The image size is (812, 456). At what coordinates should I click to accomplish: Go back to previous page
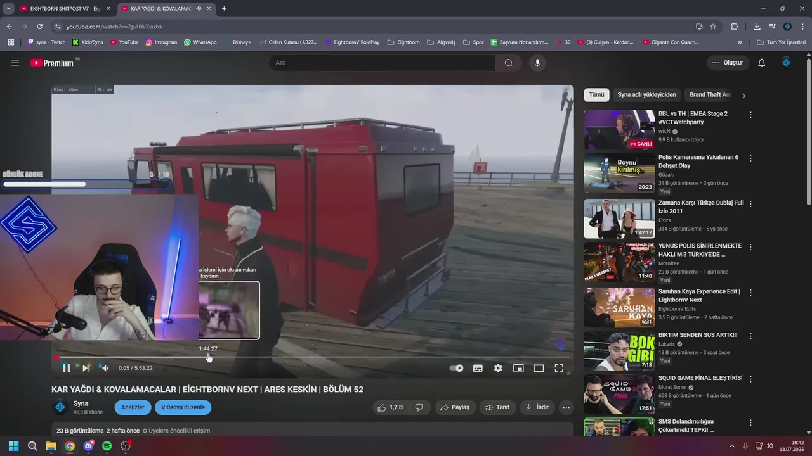[9, 27]
